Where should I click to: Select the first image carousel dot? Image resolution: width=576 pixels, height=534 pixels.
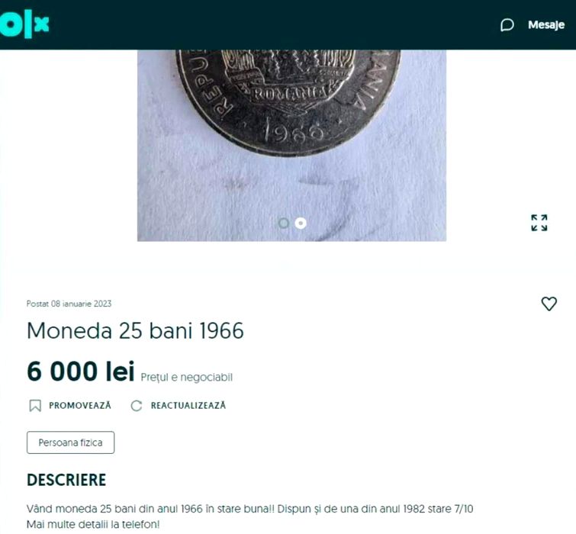[284, 223]
